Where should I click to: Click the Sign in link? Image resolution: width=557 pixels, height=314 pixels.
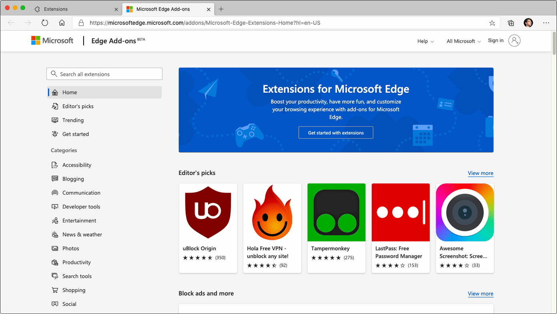point(496,40)
